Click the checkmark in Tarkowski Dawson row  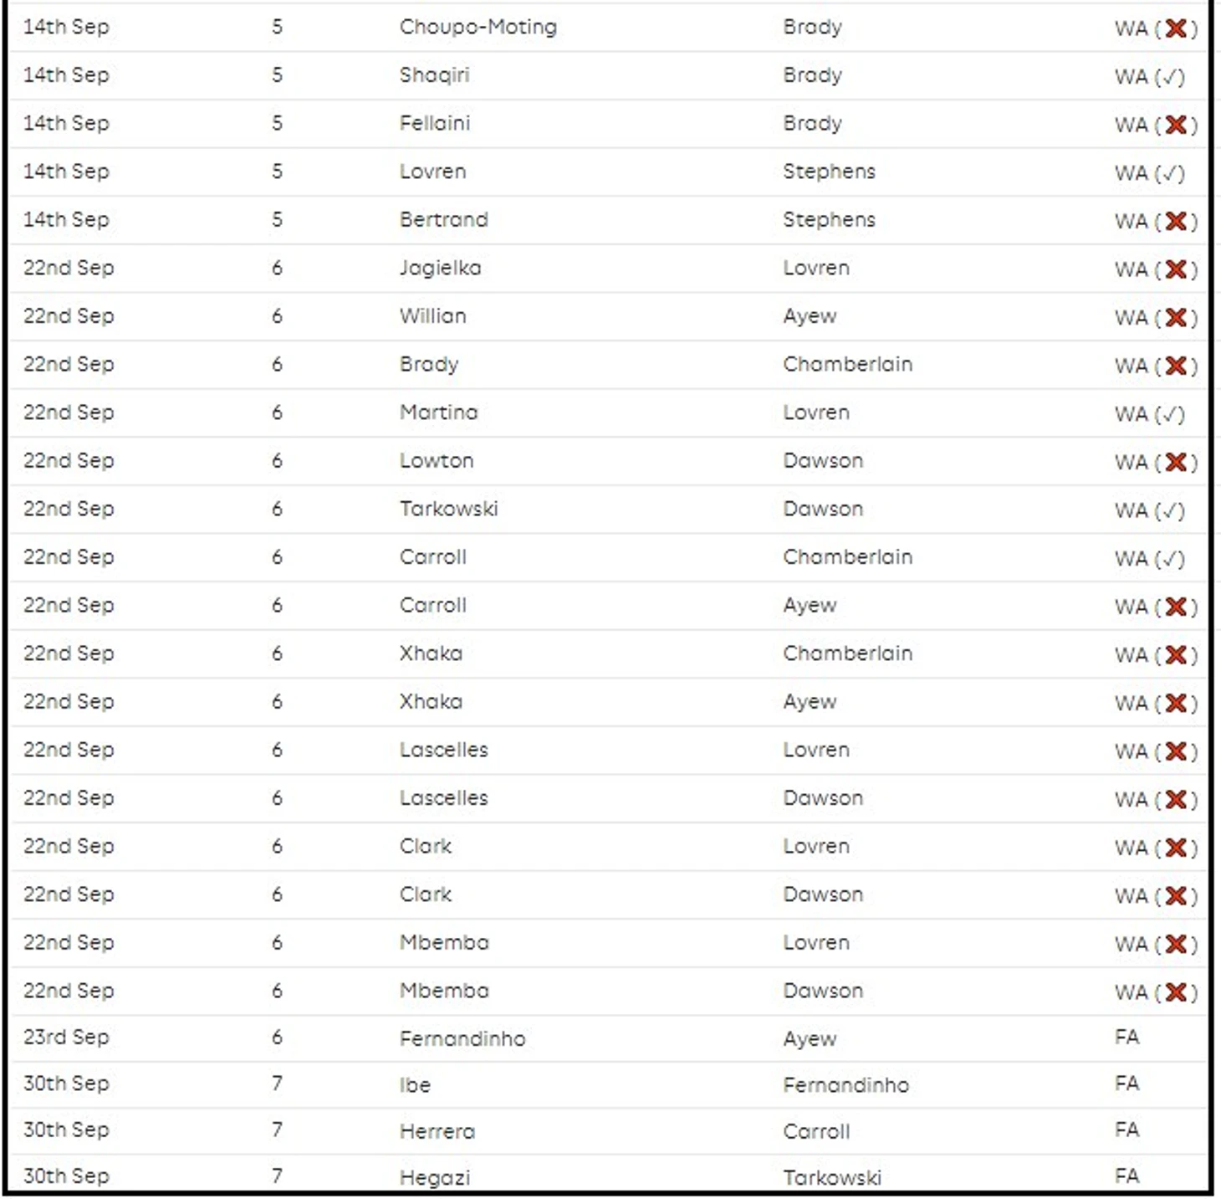[1170, 510]
